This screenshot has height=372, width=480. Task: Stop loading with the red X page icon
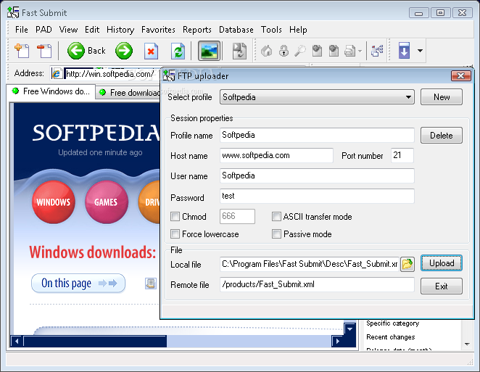pyautogui.click(x=151, y=51)
